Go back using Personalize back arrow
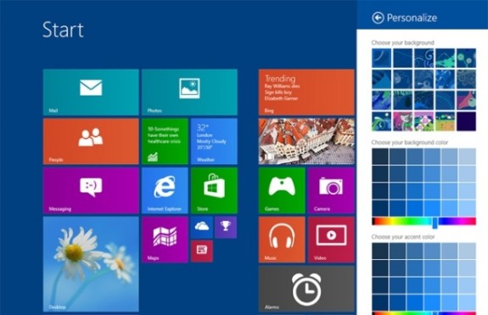Image resolution: width=488 pixels, height=315 pixels. [x=378, y=18]
